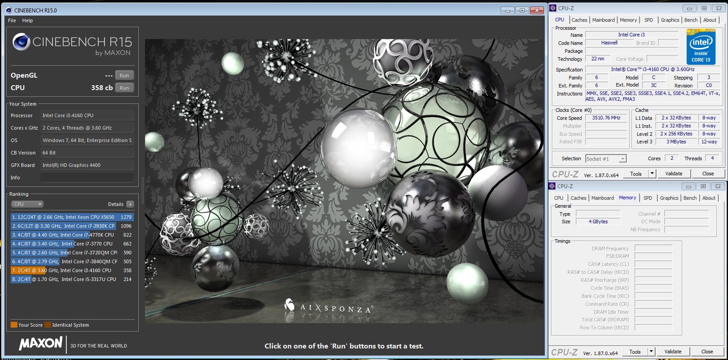The height and width of the screenshot is (360, 728).
Task: Open Graphics tab in top CPU-Z window
Action: point(670,20)
